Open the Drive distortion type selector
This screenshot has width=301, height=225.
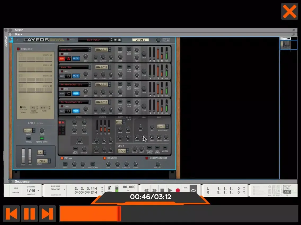coord(120,122)
